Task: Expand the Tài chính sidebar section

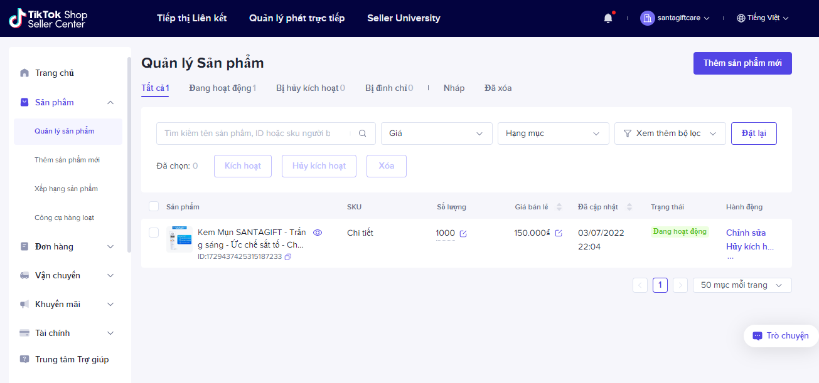Action: click(x=110, y=333)
